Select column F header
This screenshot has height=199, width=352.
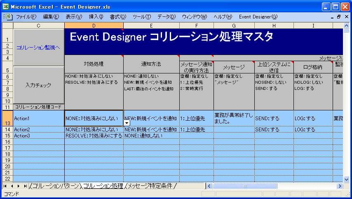(x=197, y=25)
